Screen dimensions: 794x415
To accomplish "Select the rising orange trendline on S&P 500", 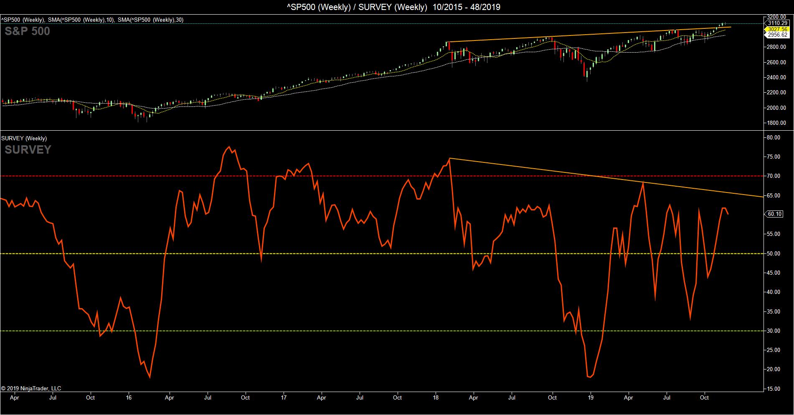I will (589, 34).
